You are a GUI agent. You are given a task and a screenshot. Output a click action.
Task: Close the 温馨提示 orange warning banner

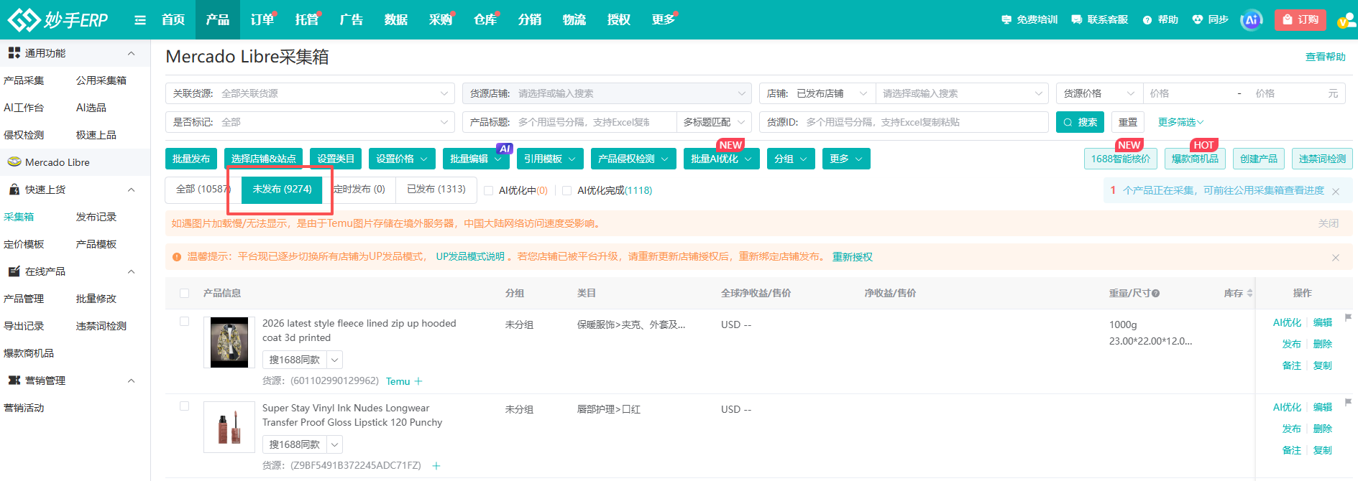coord(1336,257)
